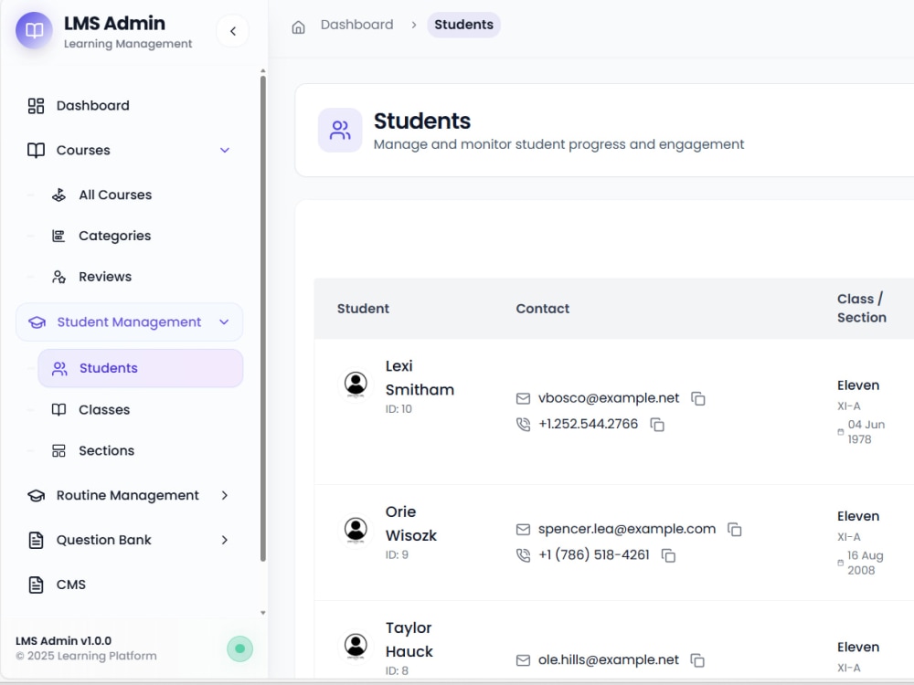Expand Question Bank chevron

(x=225, y=540)
